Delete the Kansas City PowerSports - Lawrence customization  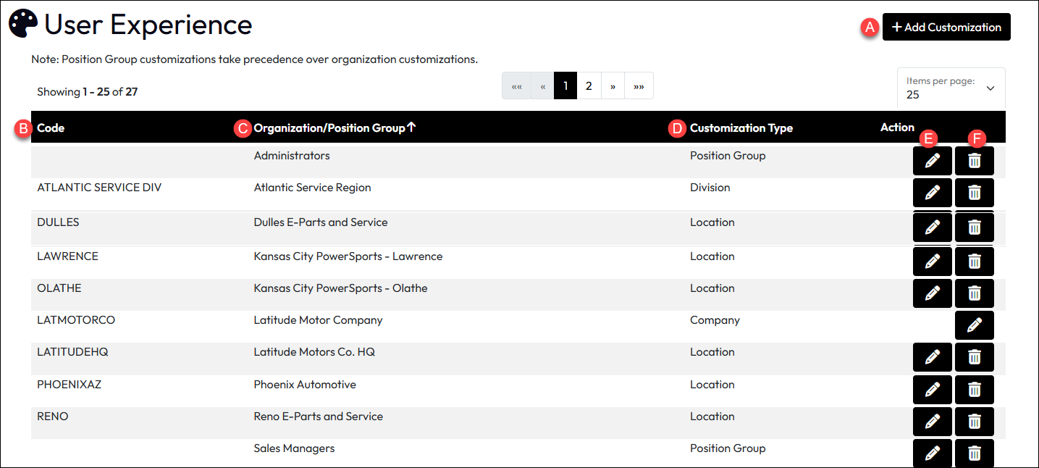(975, 262)
